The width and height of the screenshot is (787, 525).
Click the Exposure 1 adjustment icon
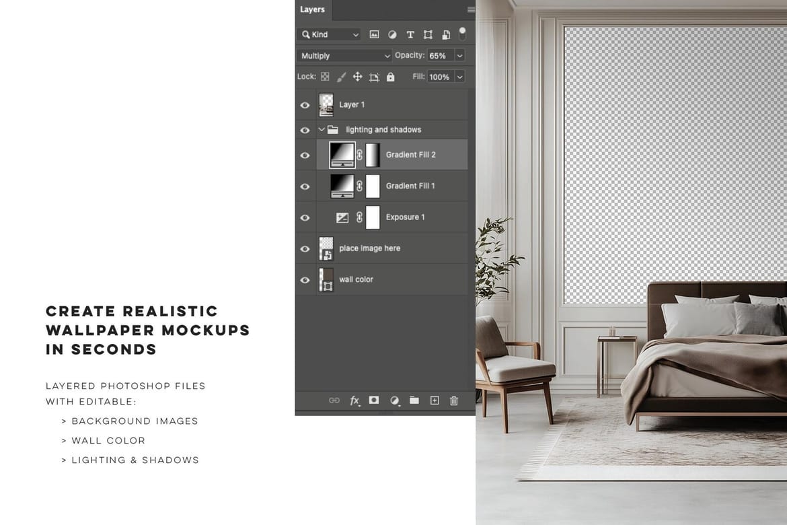pyautogui.click(x=342, y=217)
